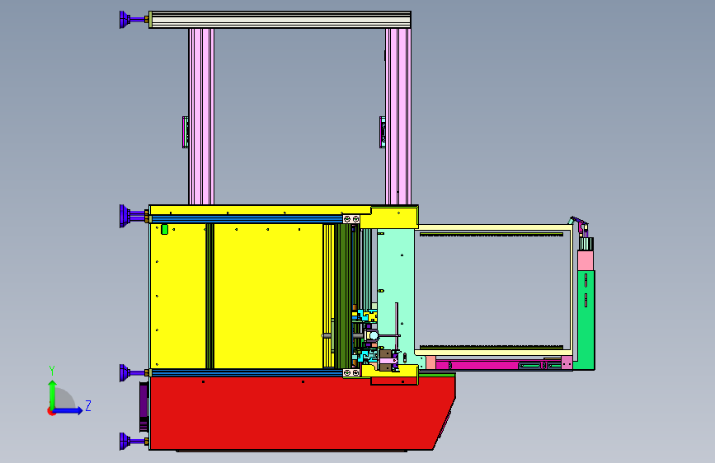Select the right pink vertical column
Image resolution: width=715 pixels, height=463 pixels.
click(398, 117)
